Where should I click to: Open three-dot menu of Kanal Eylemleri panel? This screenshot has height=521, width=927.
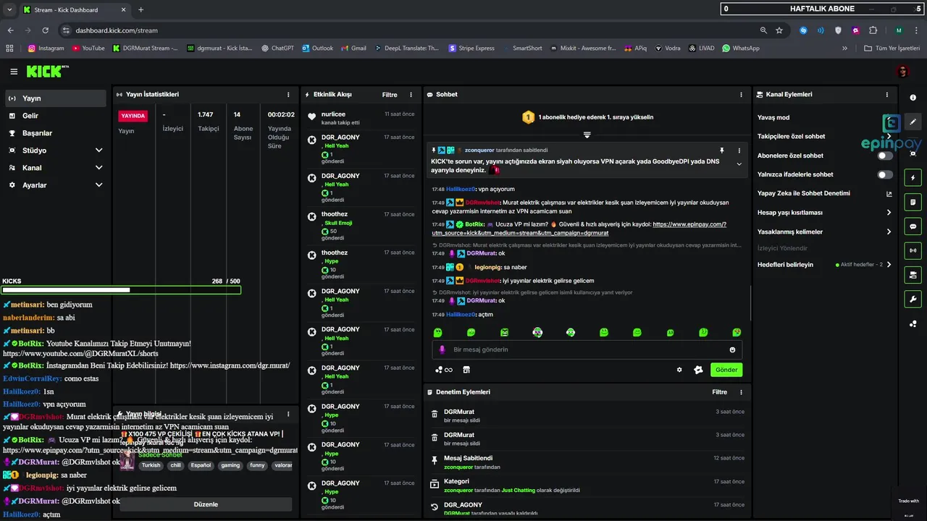point(887,95)
